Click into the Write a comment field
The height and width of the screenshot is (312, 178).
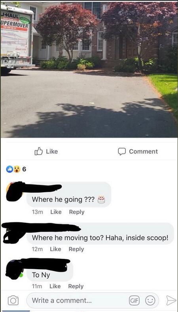93,300
